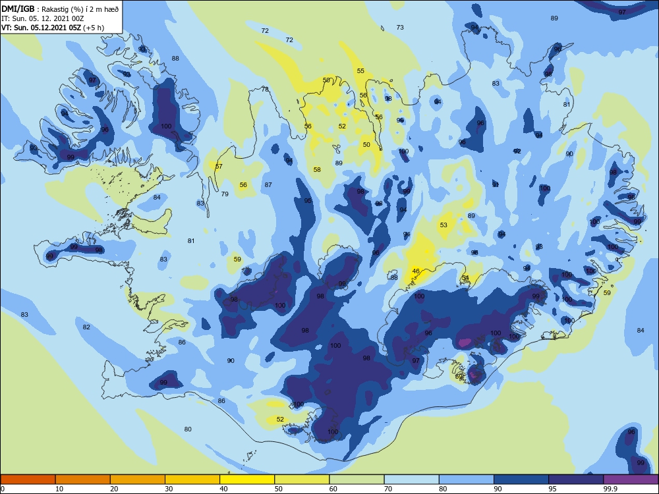Click the dark orange 0–10 legend swatch
Screen dimensions: 659x494
click(x=28, y=480)
